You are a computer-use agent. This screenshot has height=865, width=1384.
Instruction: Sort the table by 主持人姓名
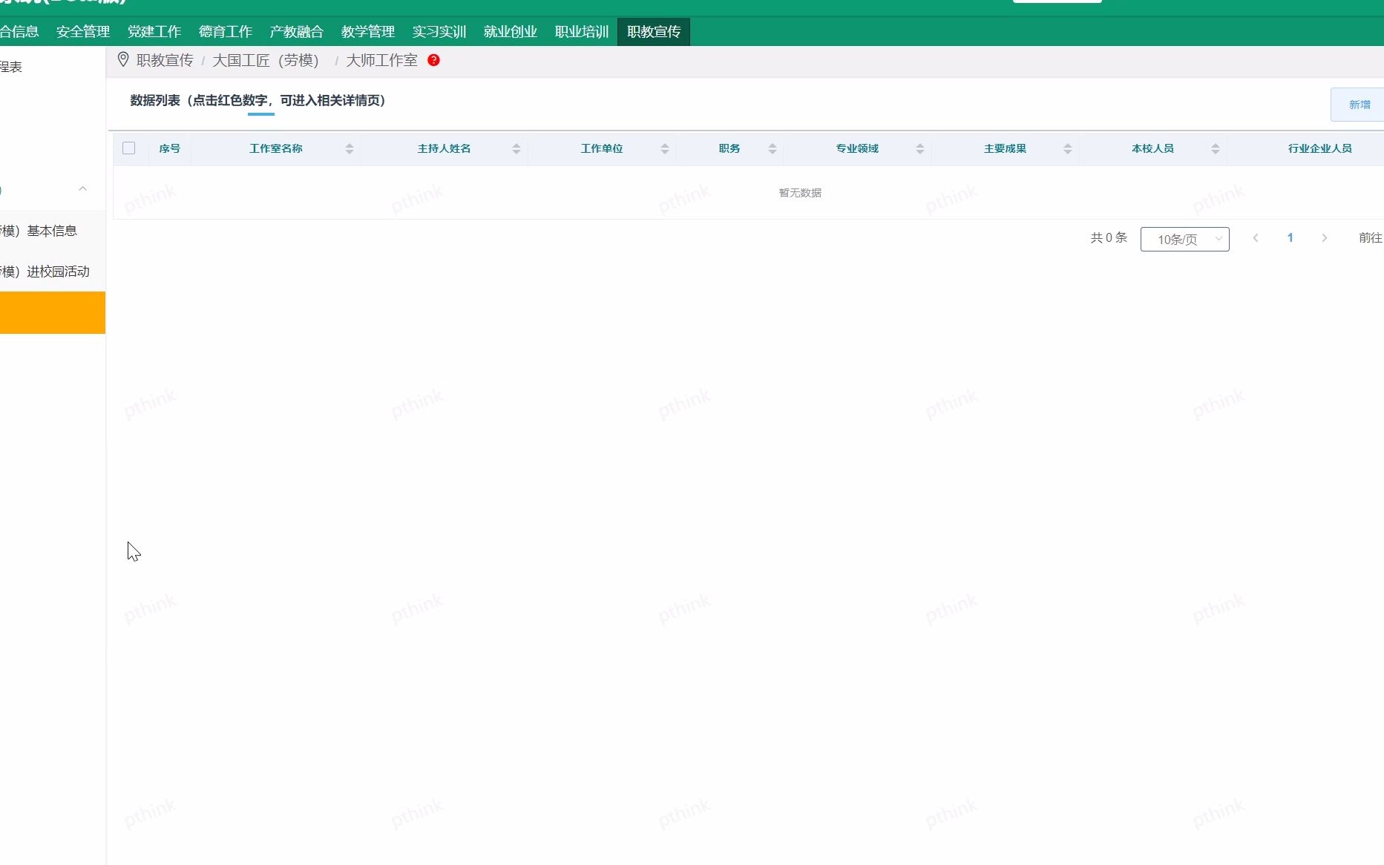(516, 148)
